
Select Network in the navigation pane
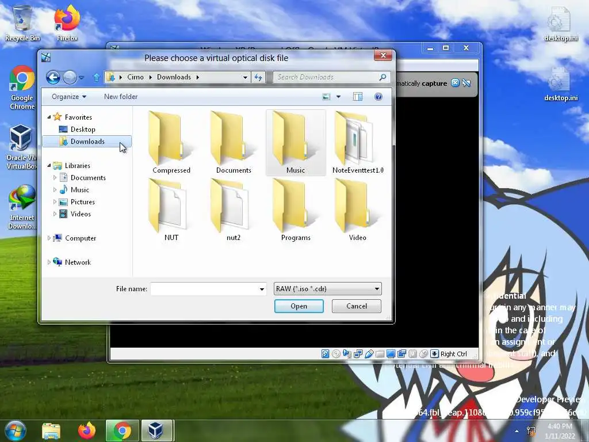[78, 262]
